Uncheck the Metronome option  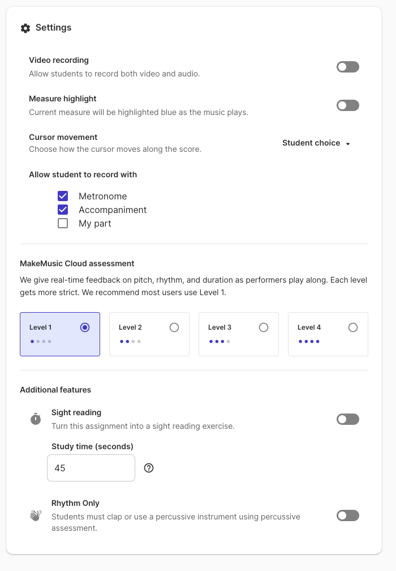tap(63, 196)
